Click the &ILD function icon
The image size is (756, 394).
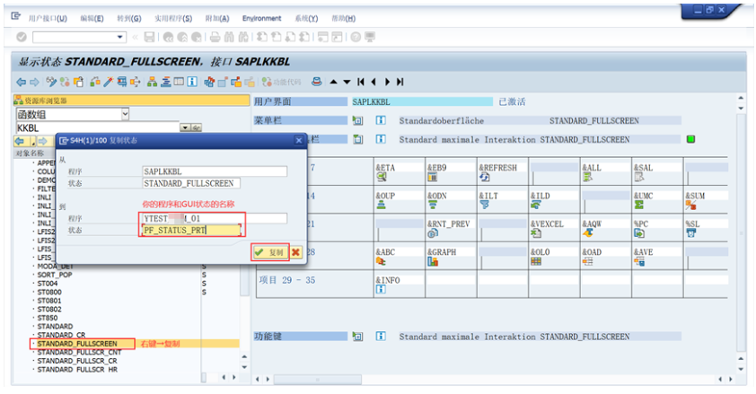(536, 206)
